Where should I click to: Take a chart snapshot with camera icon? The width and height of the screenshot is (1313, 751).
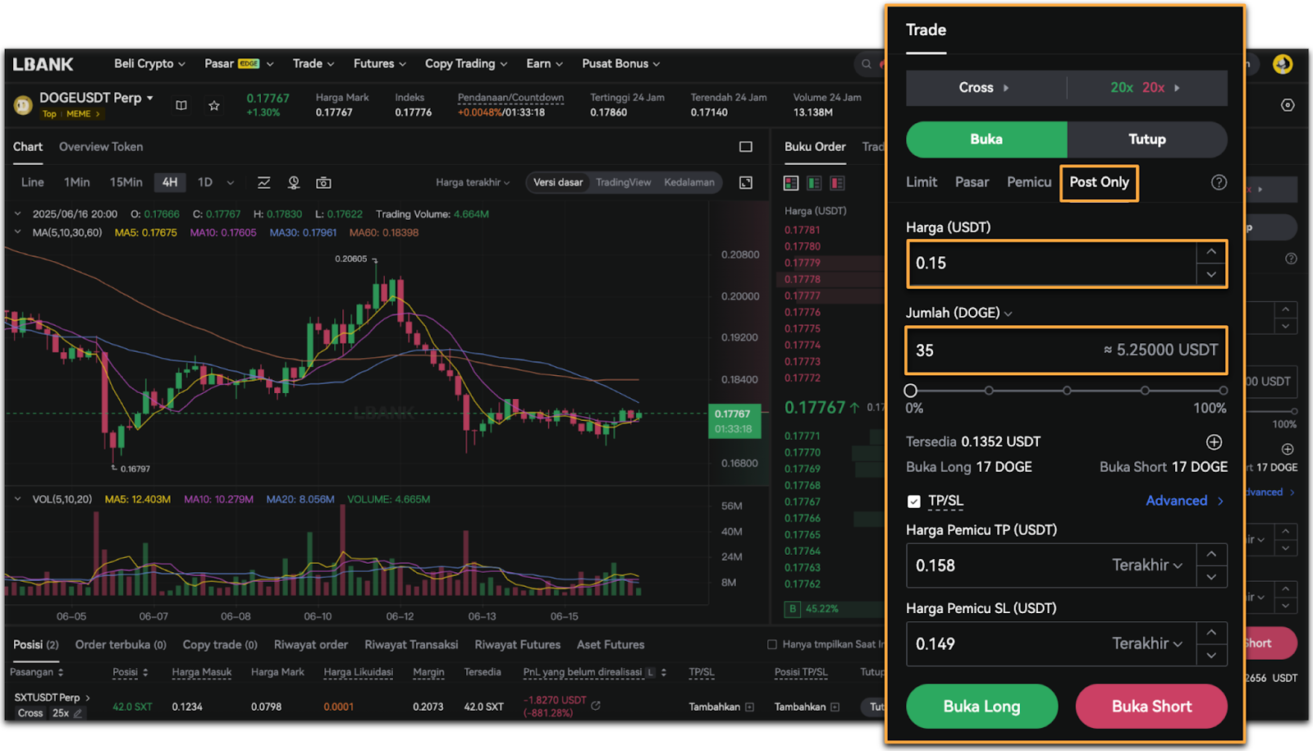tap(324, 182)
